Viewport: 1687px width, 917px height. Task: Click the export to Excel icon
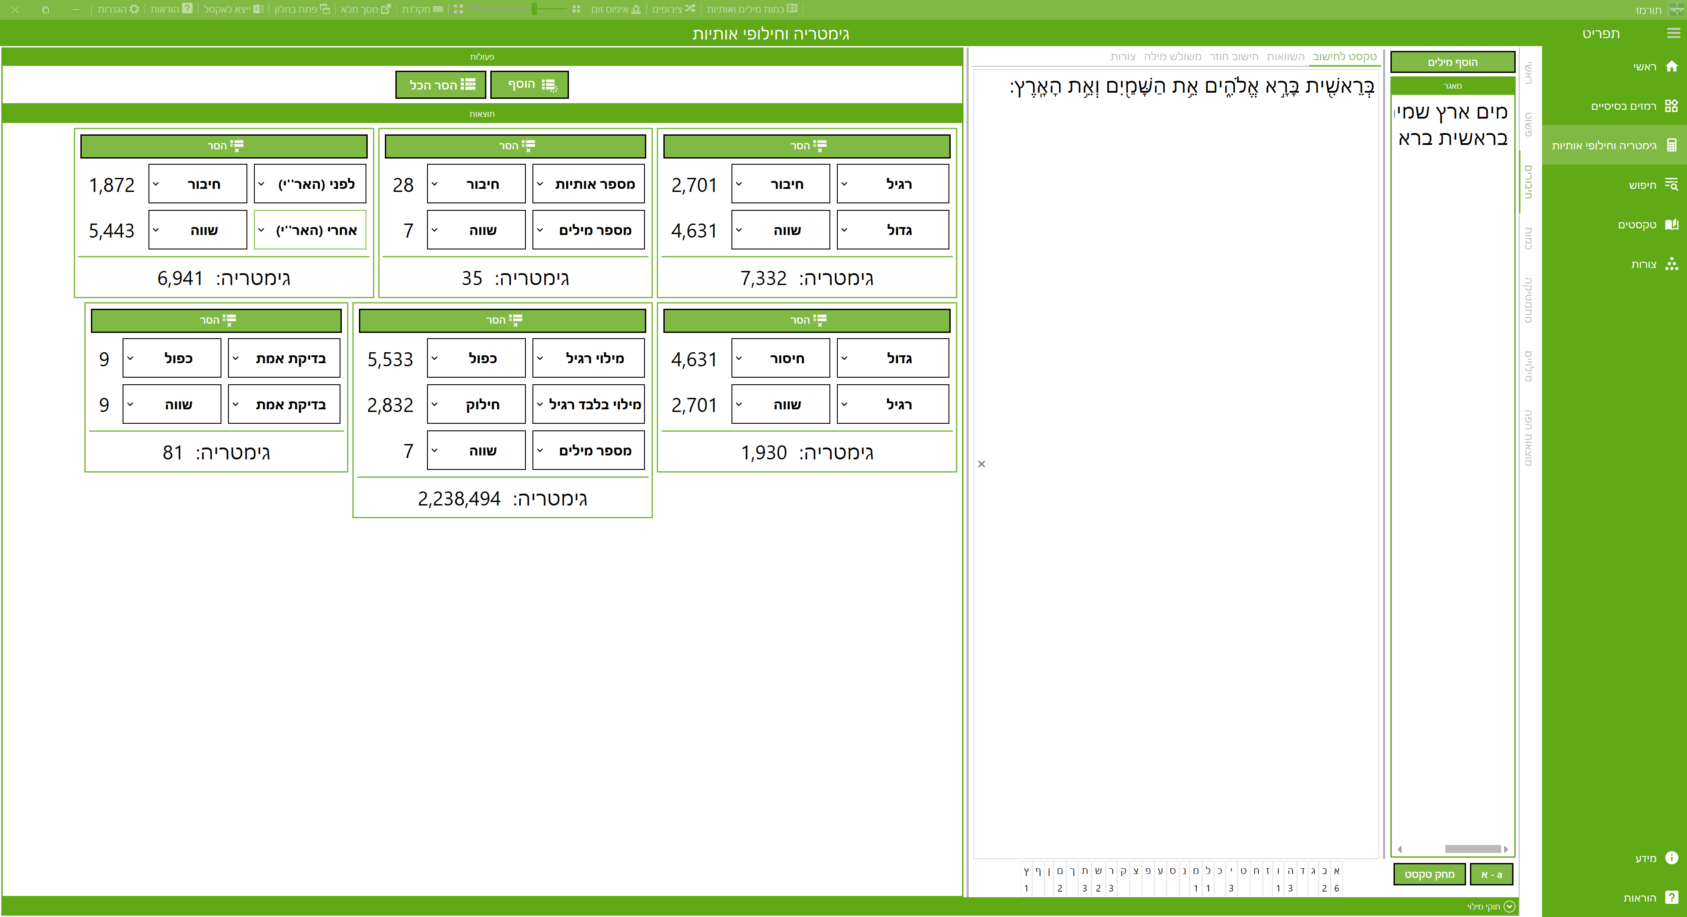(258, 9)
